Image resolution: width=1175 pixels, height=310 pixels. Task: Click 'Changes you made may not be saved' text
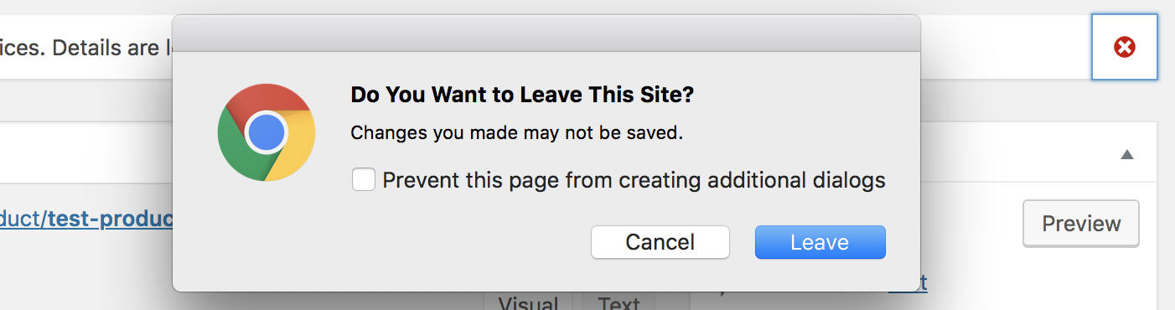(x=517, y=132)
